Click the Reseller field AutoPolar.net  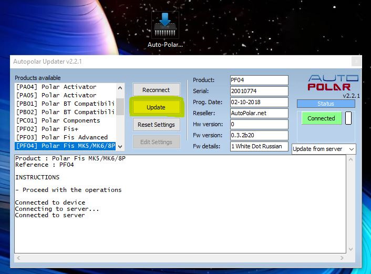[259, 113]
